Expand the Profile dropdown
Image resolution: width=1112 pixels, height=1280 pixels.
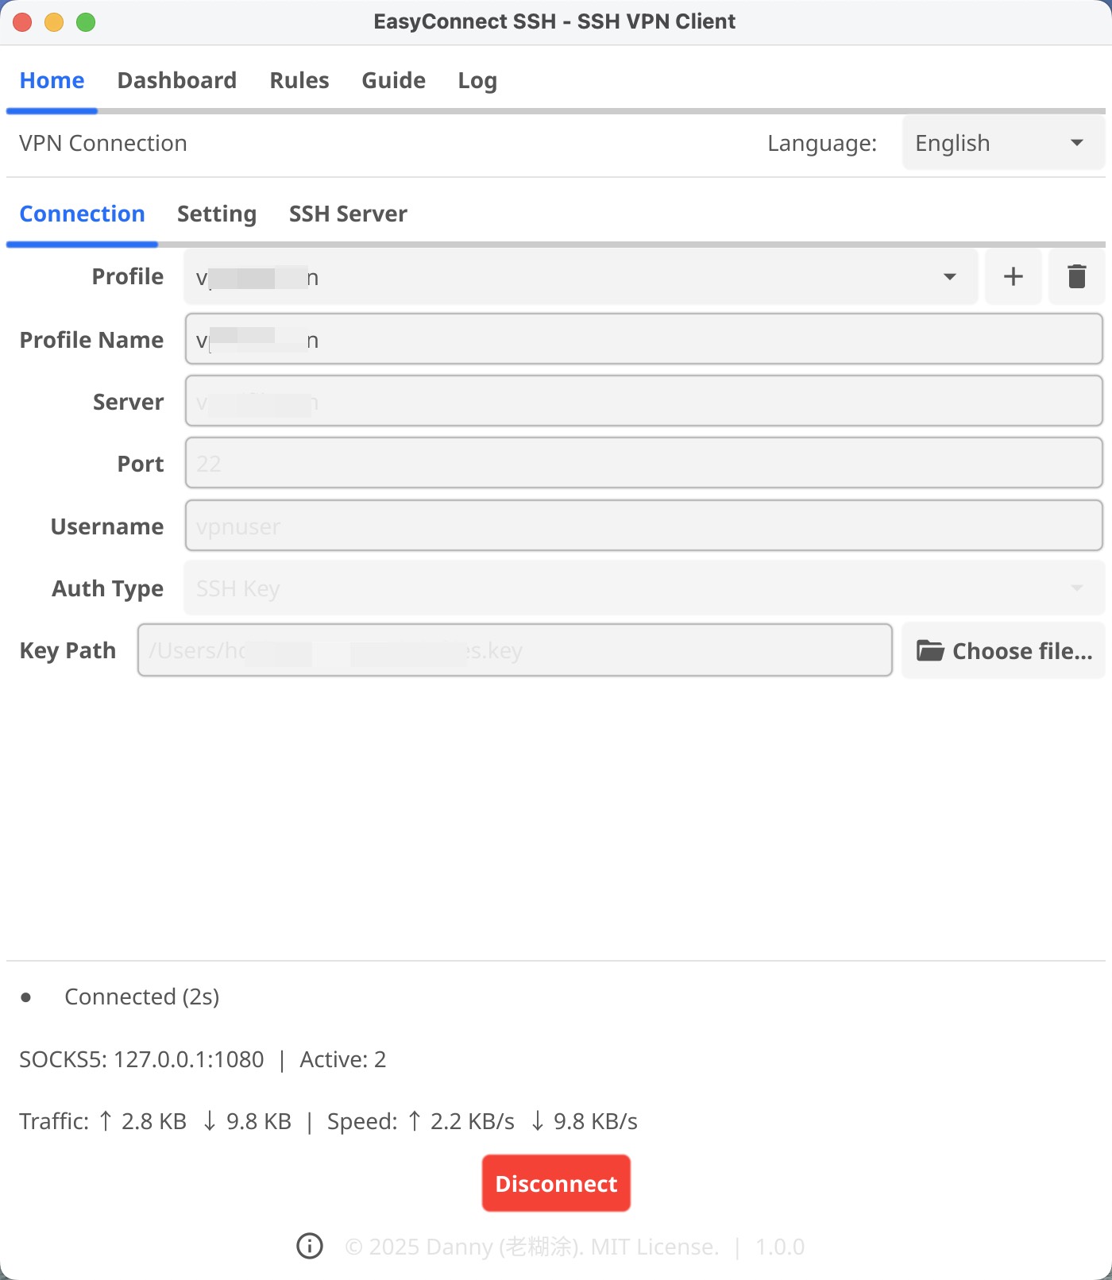(x=581, y=276)
